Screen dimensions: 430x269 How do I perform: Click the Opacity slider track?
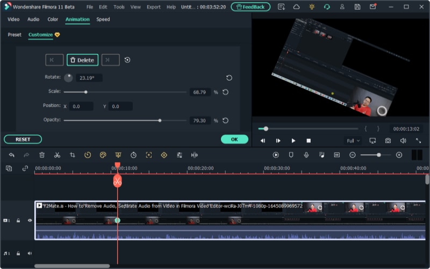click(125, 121)
